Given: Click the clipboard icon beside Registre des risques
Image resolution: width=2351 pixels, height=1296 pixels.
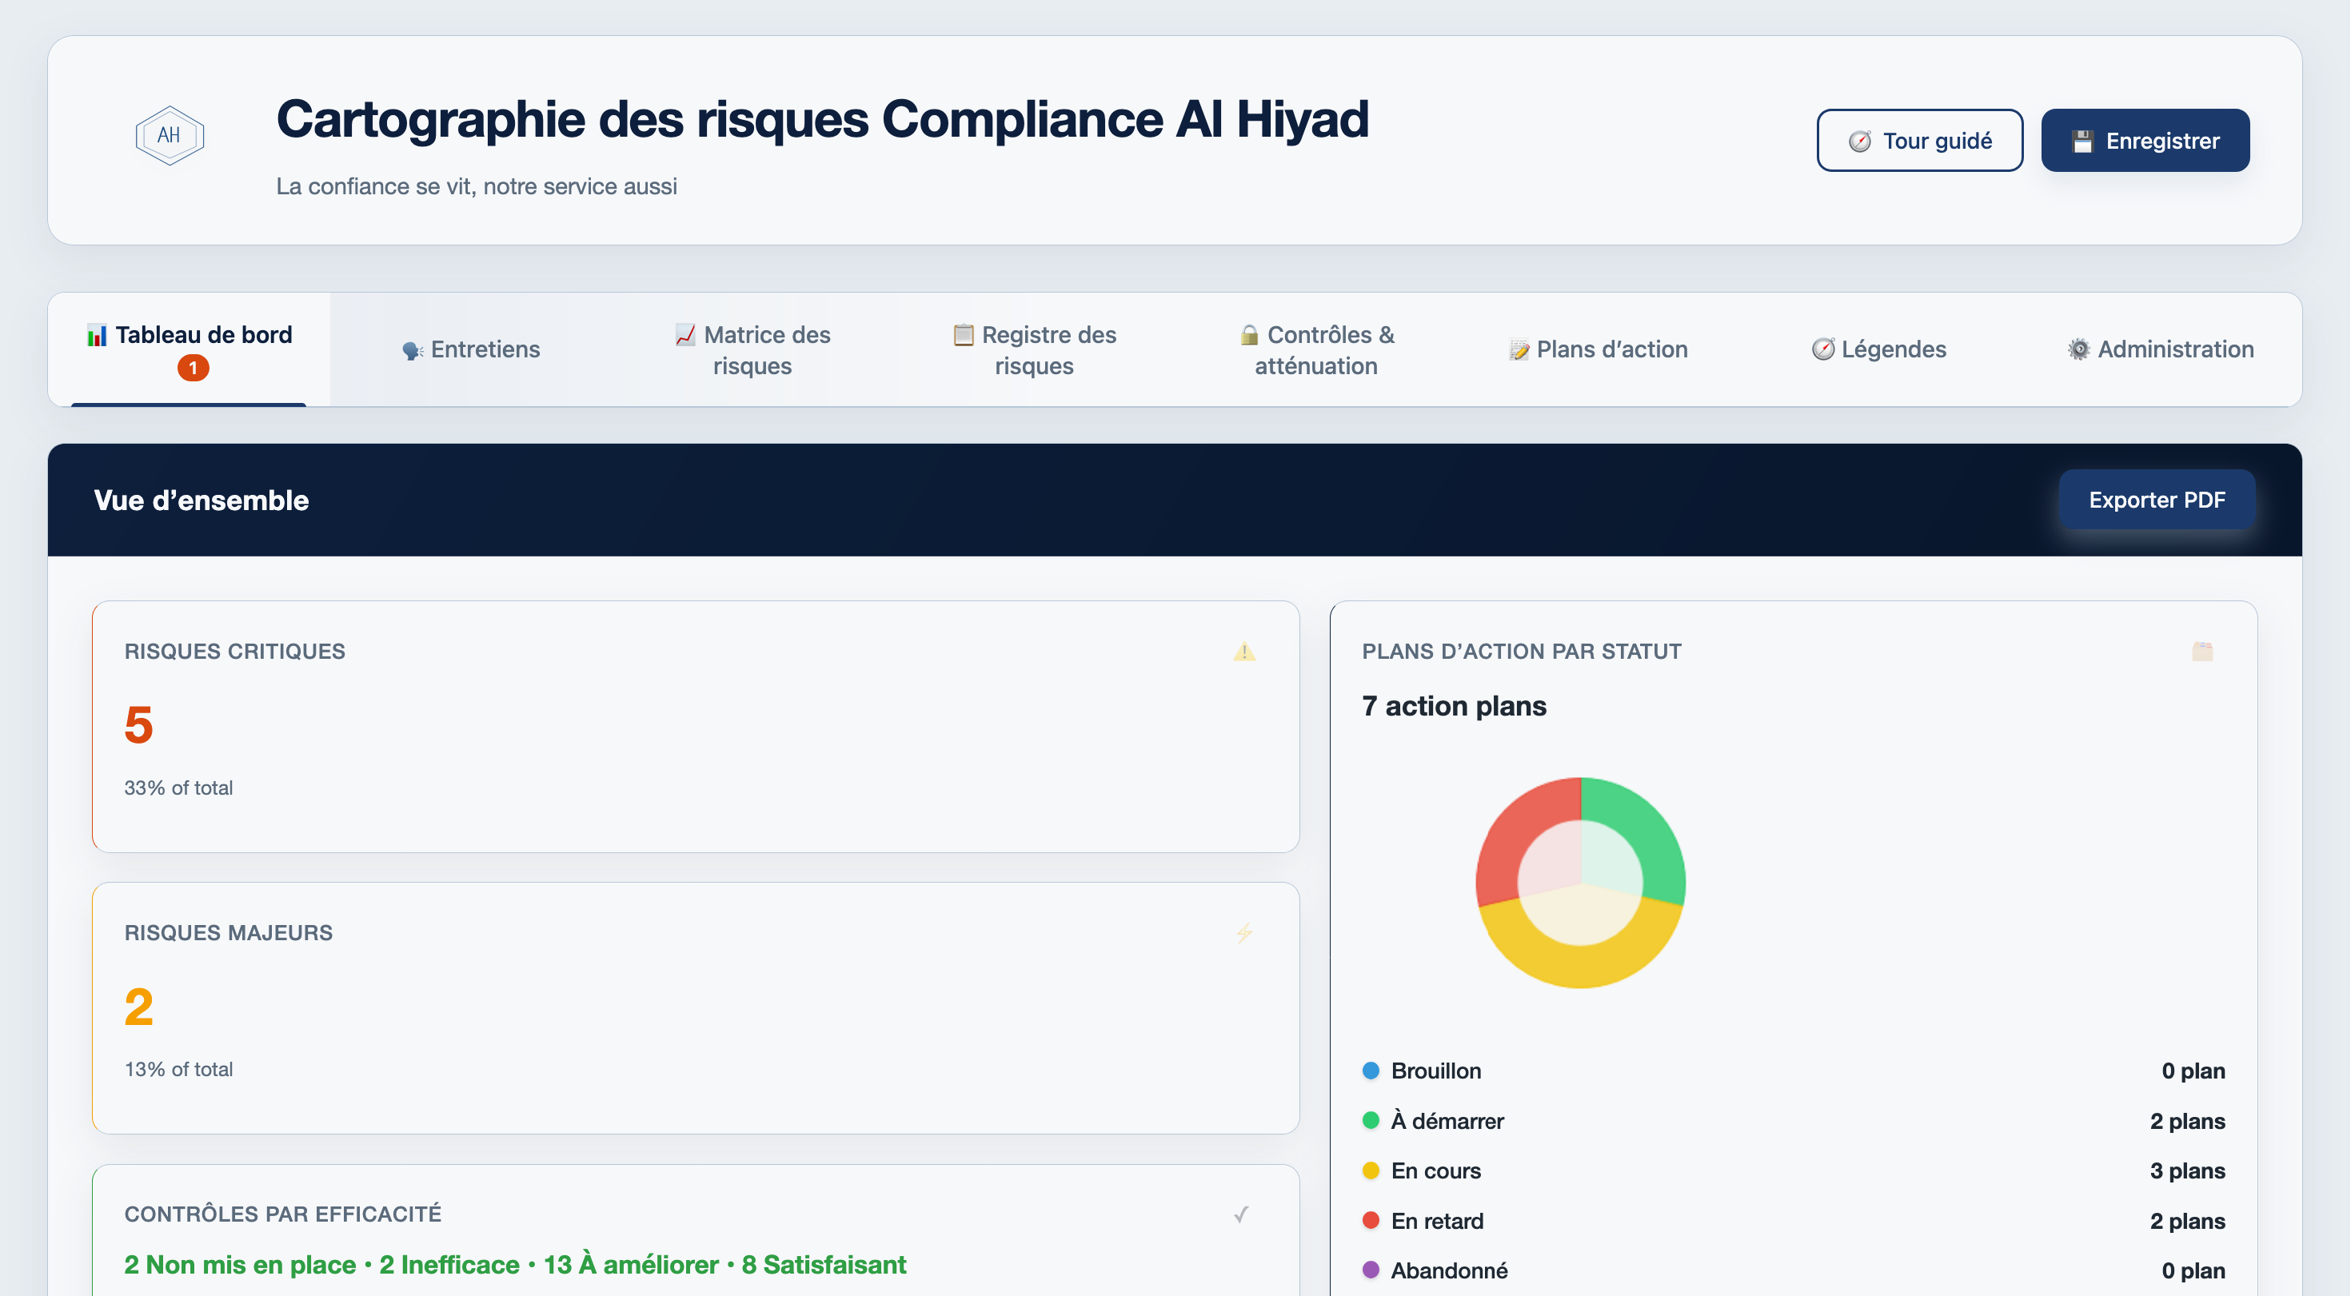Looking at the screenshot, I should coord(963,335).
